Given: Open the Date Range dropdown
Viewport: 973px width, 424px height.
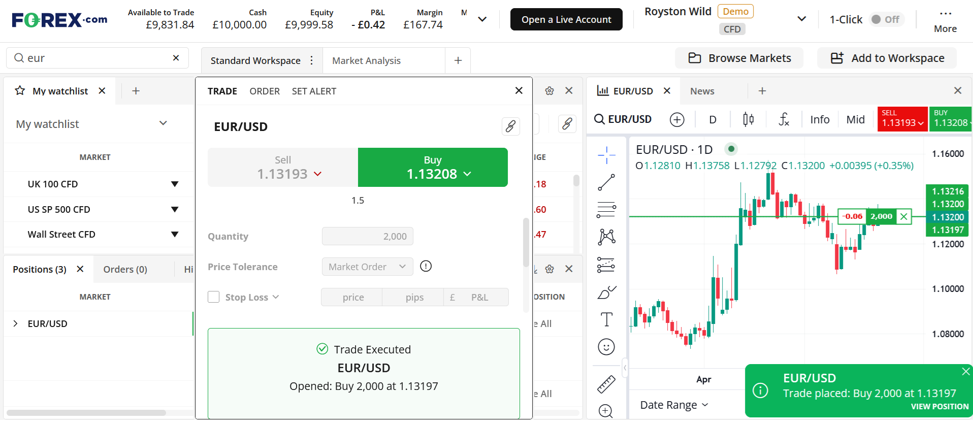Looking at the screenshot, I should 674,405.
